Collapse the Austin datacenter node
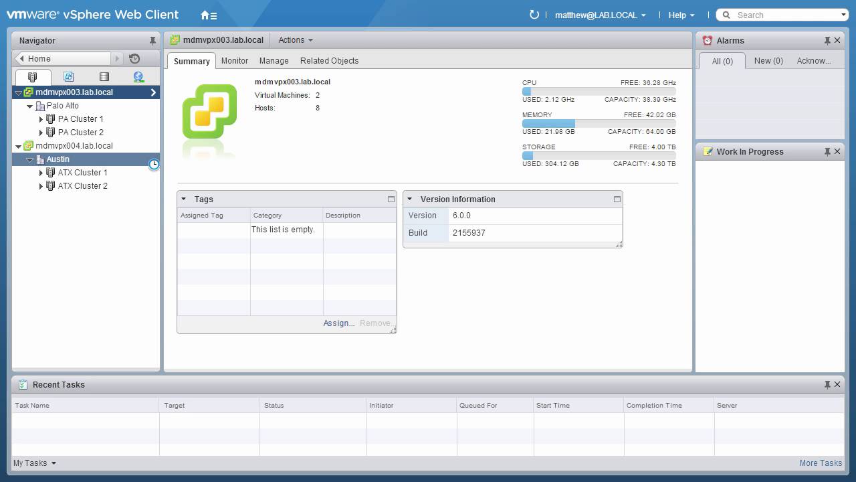This screenshot has height=482, width=856. coord(29,159)
